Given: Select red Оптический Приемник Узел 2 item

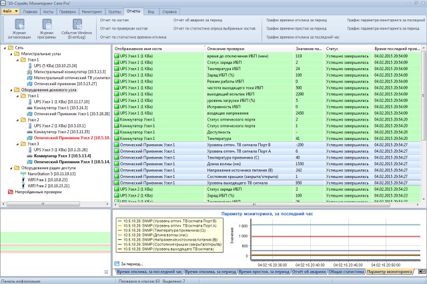Looking at the screenshot, I should [71, 138].
